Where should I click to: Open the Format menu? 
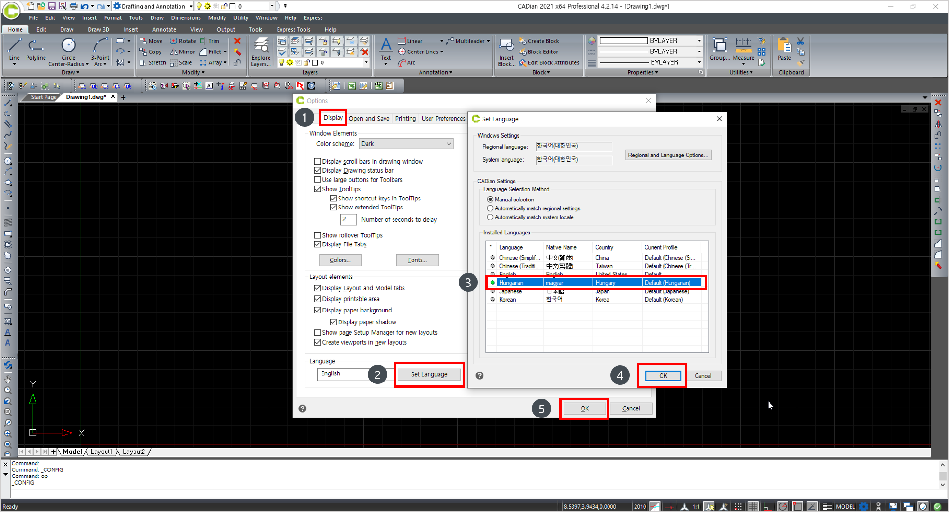point(113,17)
